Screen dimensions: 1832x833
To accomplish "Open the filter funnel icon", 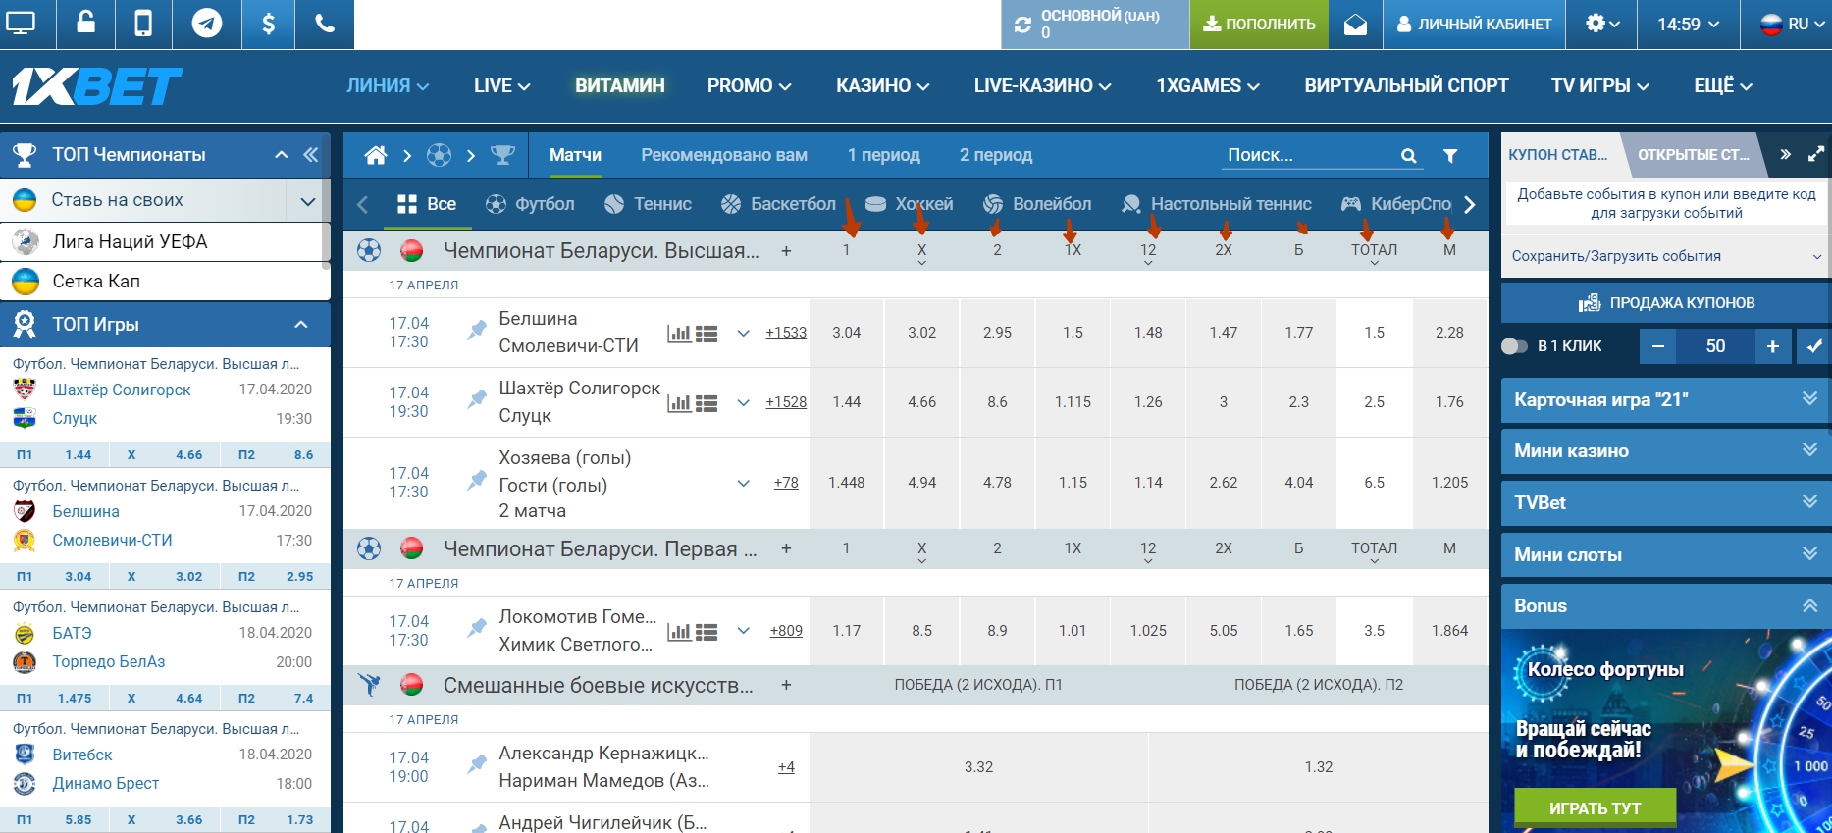I will pyautogui.click(x=1450, y=156).
